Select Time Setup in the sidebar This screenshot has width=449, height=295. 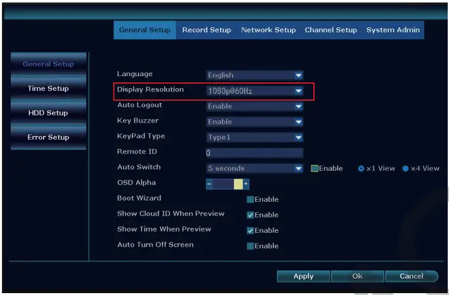point(48,88)
